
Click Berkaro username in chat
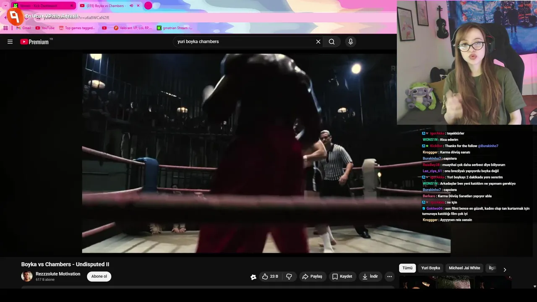[x=429, y=196]
